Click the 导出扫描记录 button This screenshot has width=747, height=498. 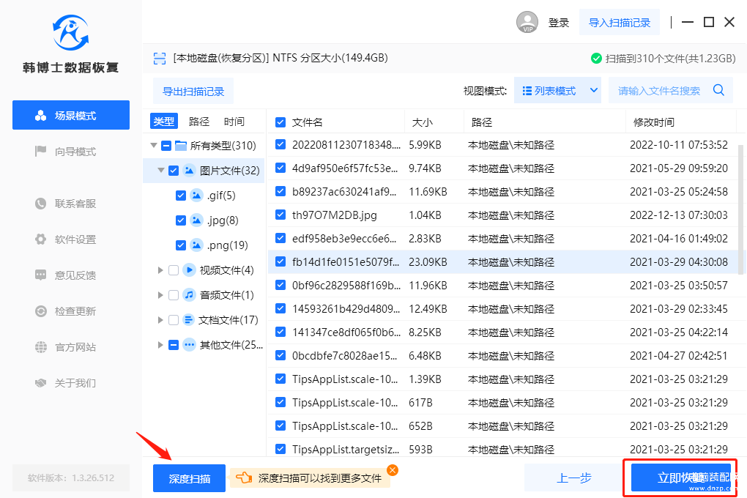(x=193, y=91)
